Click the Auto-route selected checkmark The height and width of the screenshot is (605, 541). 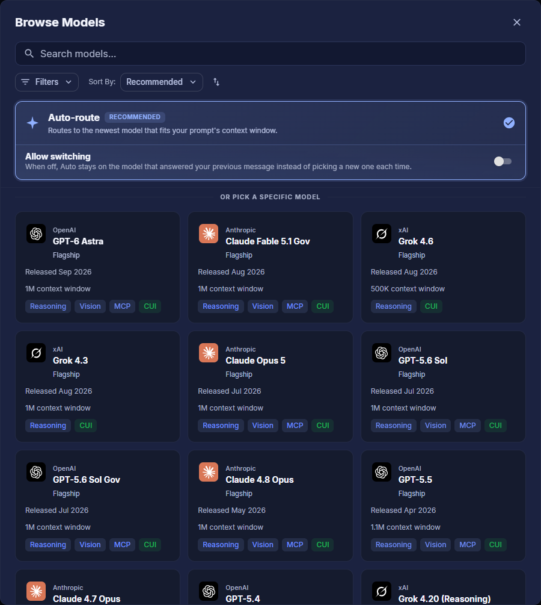click(509, 123)
